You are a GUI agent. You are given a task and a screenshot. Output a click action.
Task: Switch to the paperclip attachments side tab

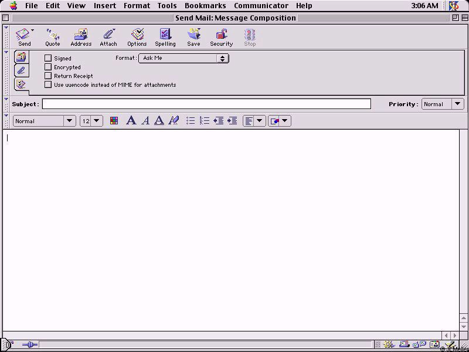(21, 70)
